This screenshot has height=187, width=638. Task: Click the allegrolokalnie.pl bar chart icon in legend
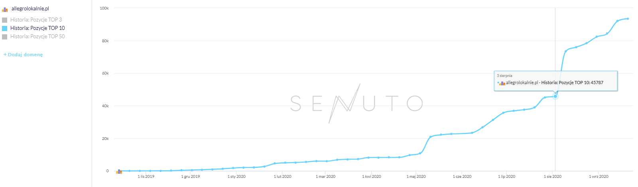[x=5, y=9]
